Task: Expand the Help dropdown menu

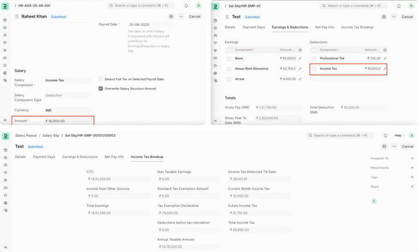Action: tap(399, 136)
